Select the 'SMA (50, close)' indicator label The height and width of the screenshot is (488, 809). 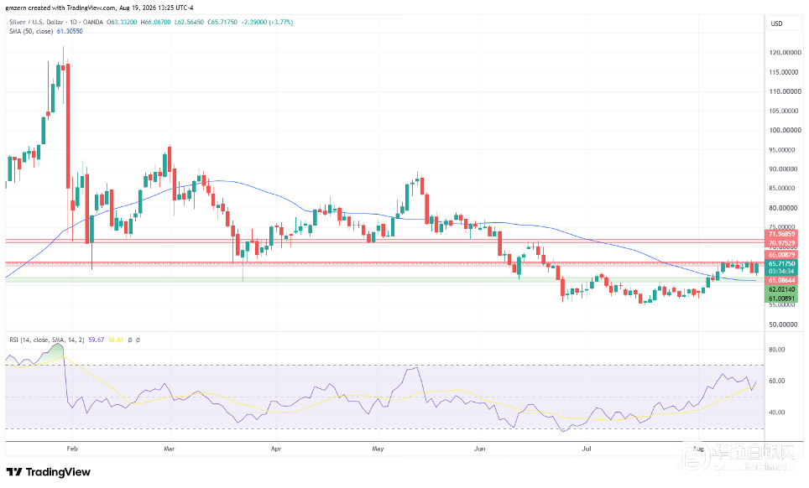point(31,31)
